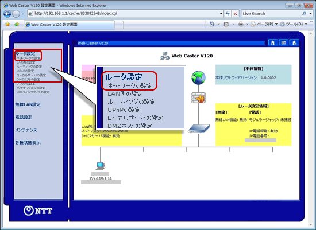Click the router page logout icon button
Screen dimensions: 316x230
coord(294,42)
